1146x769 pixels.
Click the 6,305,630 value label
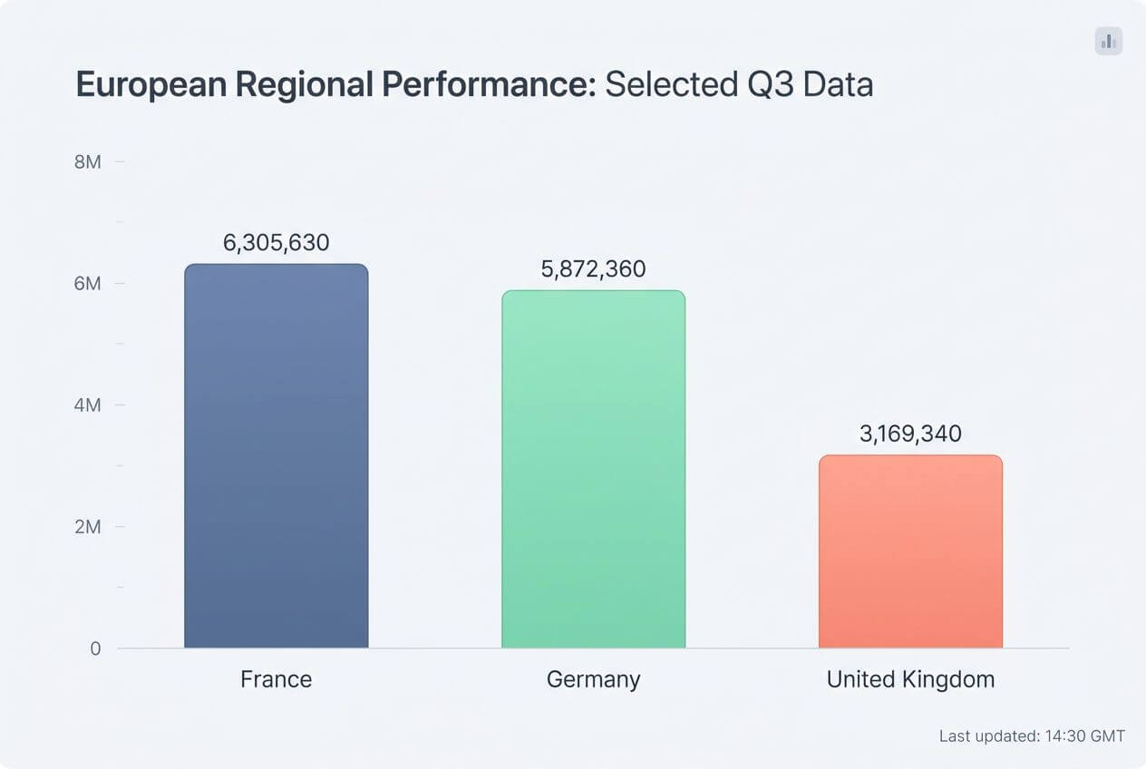pos(276,243)
